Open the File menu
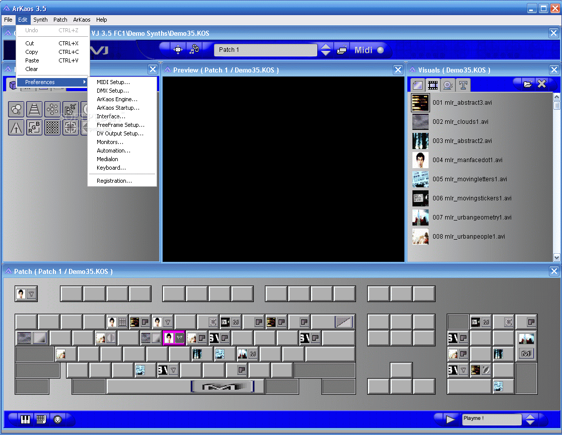562x435 pixels. (x=8, y=20)
